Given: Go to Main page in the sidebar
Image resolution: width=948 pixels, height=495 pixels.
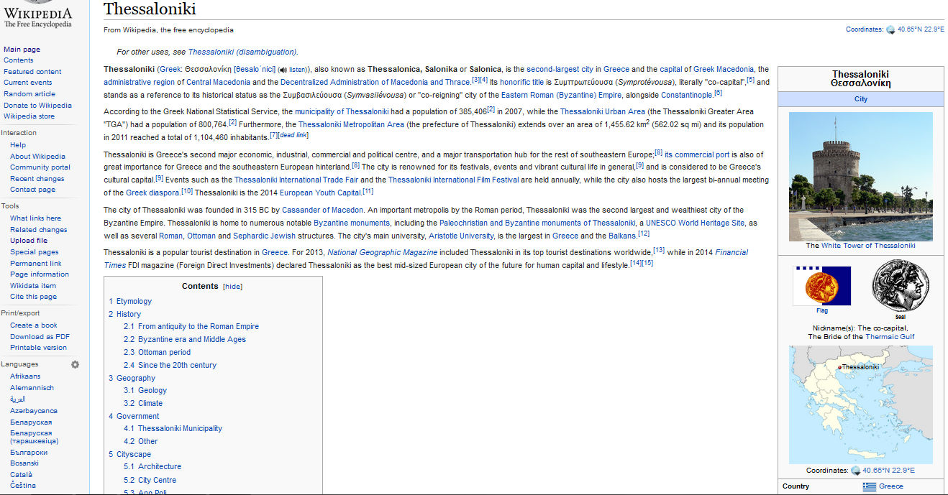Looking at the screenshot, I should click(22, 50).
